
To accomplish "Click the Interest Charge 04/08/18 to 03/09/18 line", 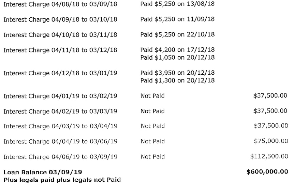I will point(60,4).
